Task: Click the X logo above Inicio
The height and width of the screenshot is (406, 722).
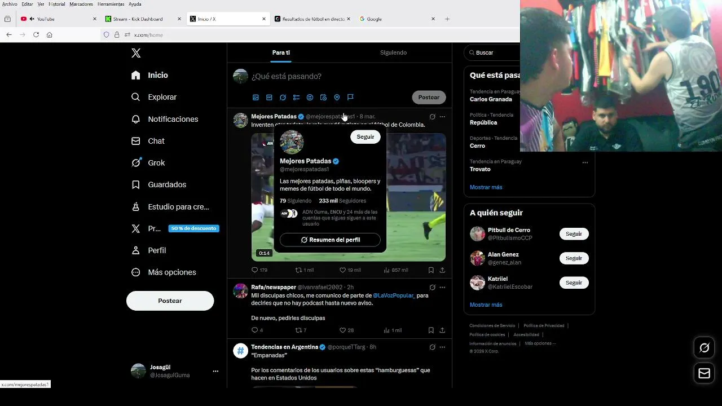Action: 136,53
